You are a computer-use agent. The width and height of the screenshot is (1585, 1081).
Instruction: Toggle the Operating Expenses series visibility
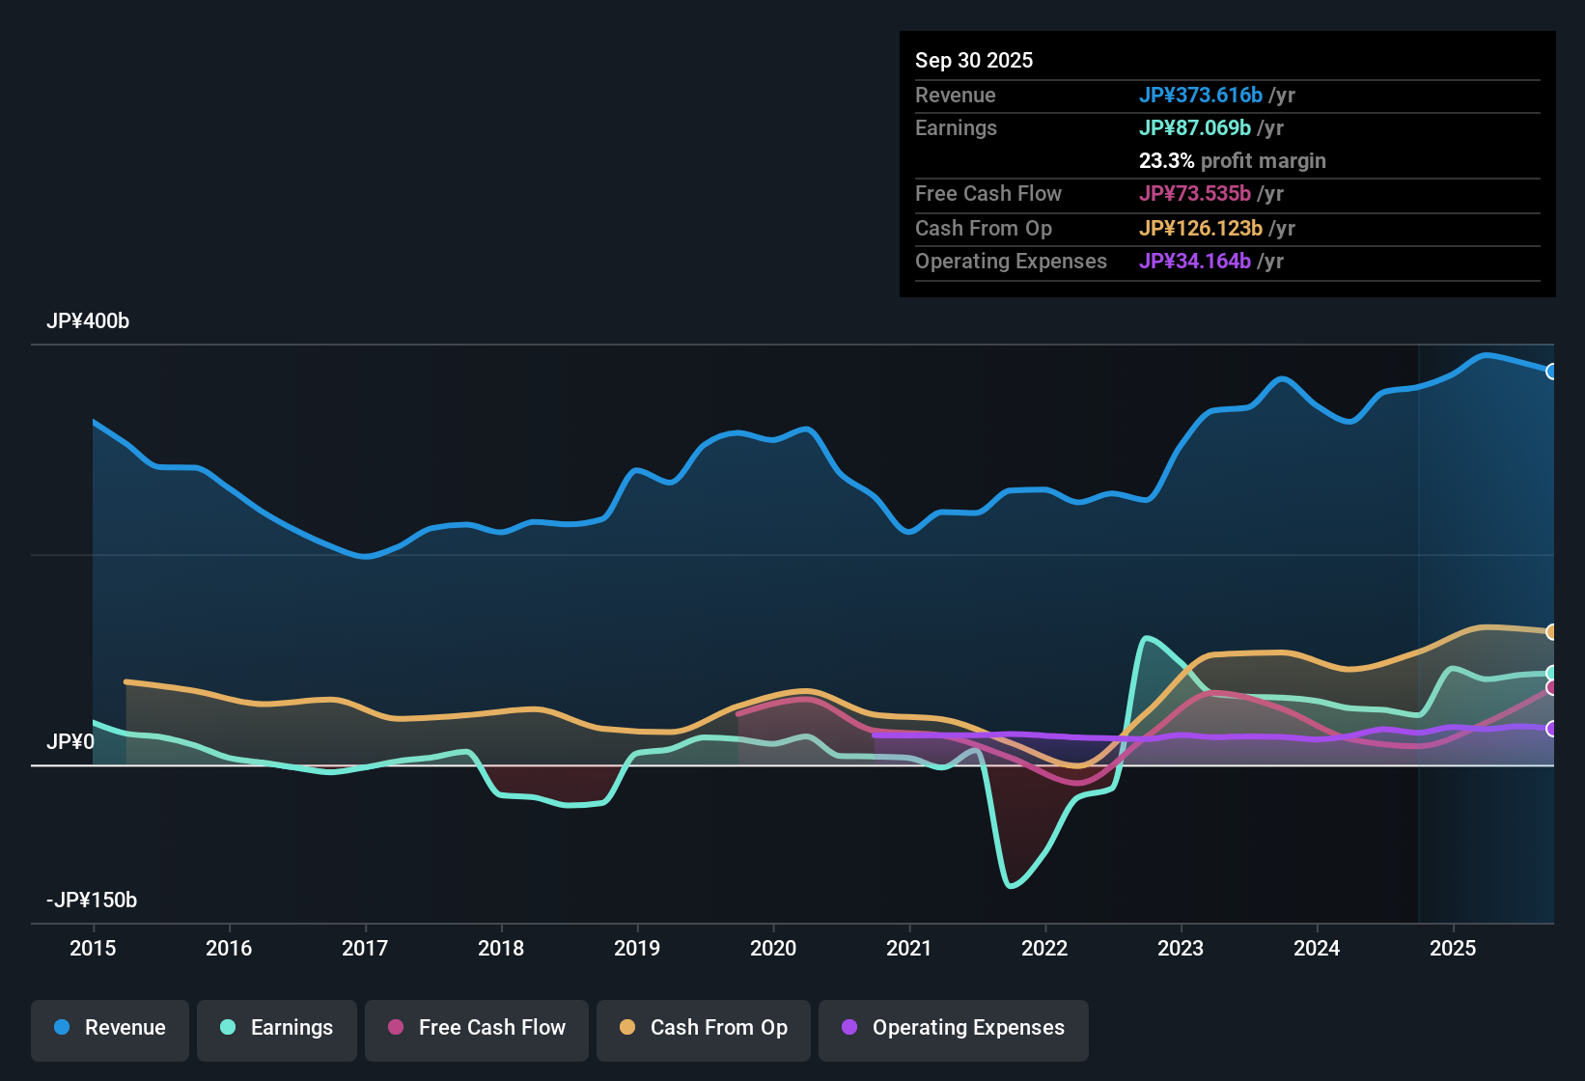click(x=953, y=1028)
